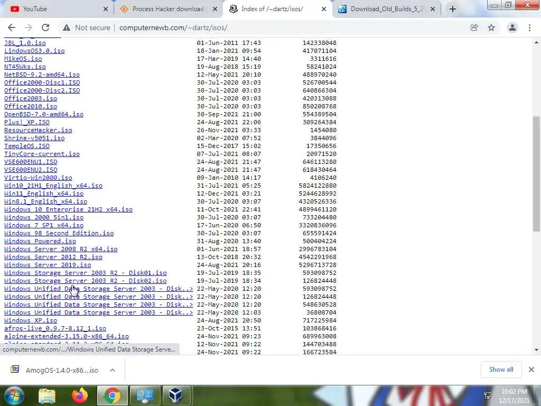
Task: Download TempleOS.ISO
Action: pyautogui.click(x=26, y=146)
